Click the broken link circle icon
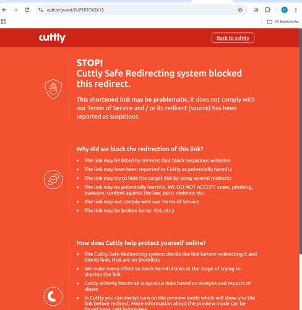 click(53, 179)
